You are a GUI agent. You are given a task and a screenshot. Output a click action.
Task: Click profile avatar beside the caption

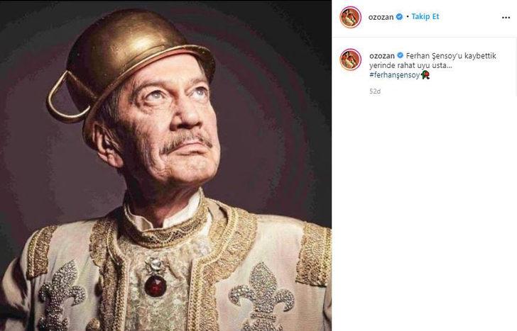click(350, 59)
